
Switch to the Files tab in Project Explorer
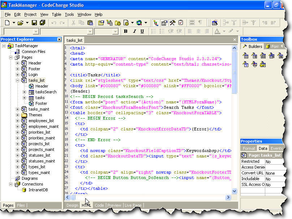[21, 205]
